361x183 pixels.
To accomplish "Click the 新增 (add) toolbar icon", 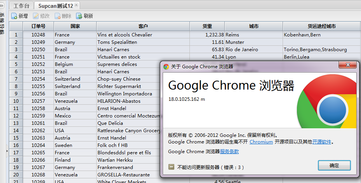I will [x=14, y=16].
